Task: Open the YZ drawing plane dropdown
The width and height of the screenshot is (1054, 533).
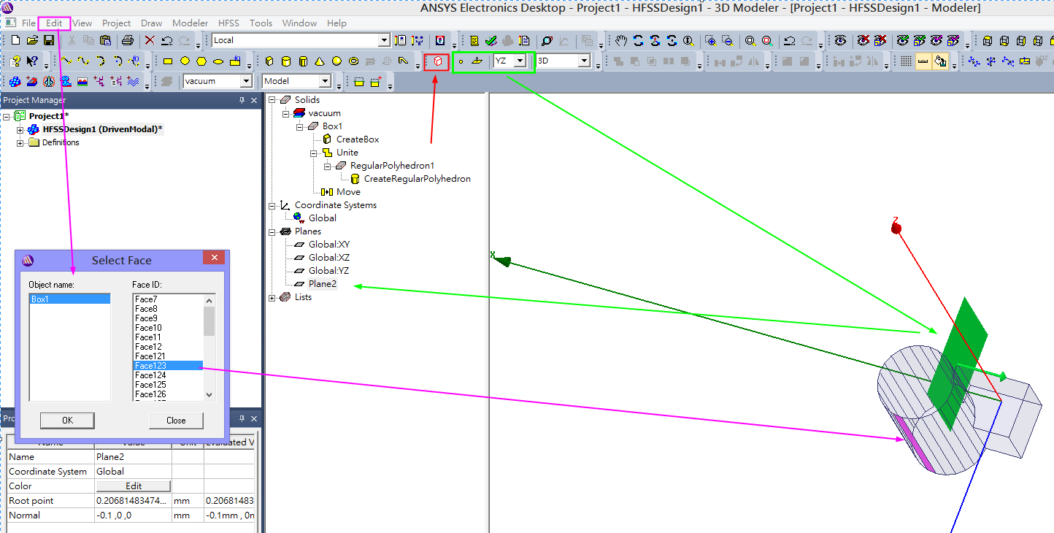Action: (x=520, y=61)
